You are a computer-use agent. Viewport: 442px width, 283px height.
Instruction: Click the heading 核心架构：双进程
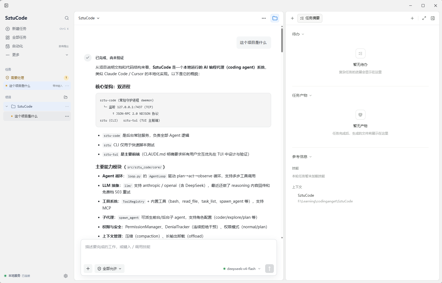click(x=113, y=87)
